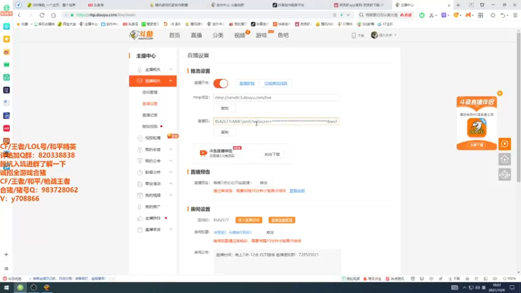
Task: Click the floating home icon button
Action: coord(505,160)
